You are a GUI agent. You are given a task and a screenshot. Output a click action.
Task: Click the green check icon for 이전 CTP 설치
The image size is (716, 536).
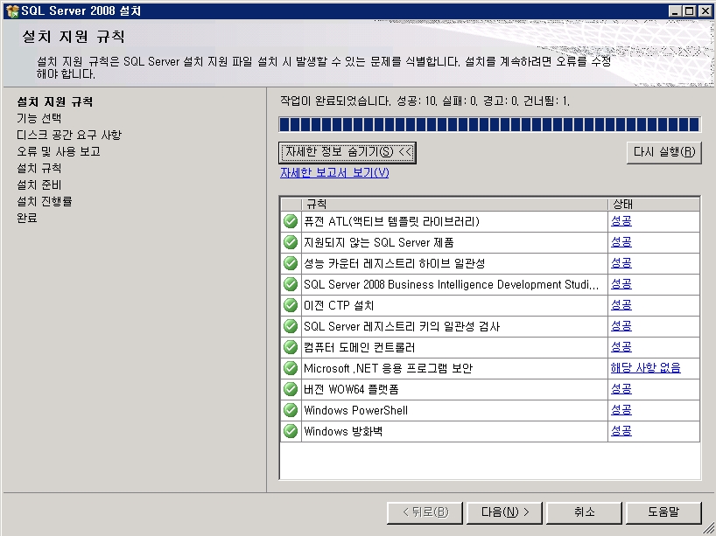pos(291,305)
